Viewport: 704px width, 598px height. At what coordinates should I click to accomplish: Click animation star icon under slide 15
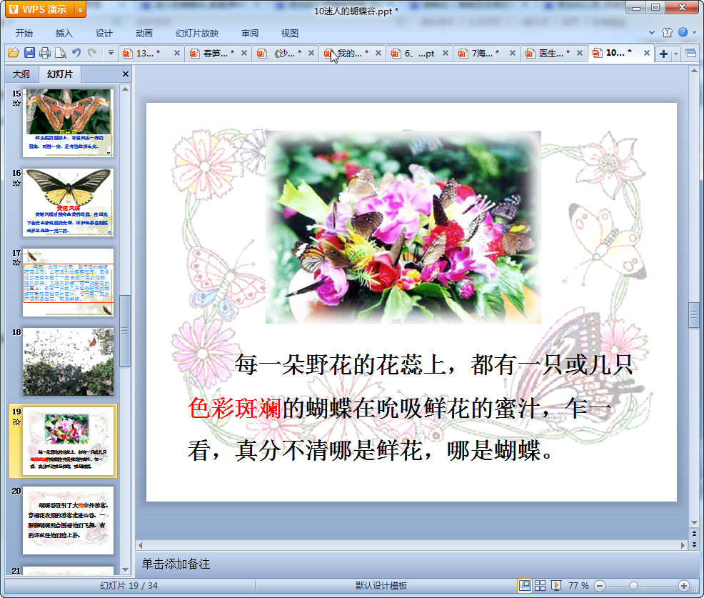pyautogui.click(x=16, y=104)
